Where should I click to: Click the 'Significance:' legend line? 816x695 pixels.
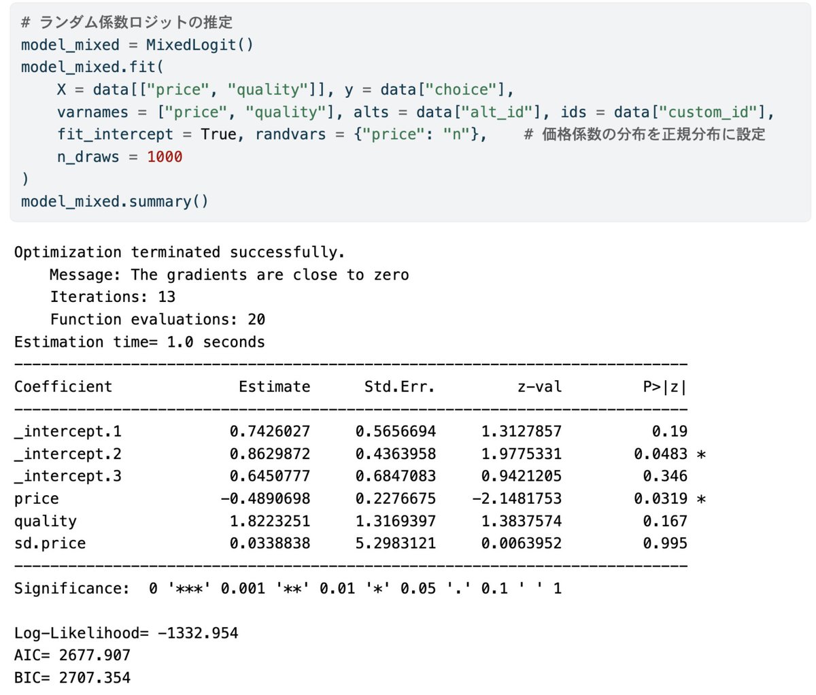288,589
